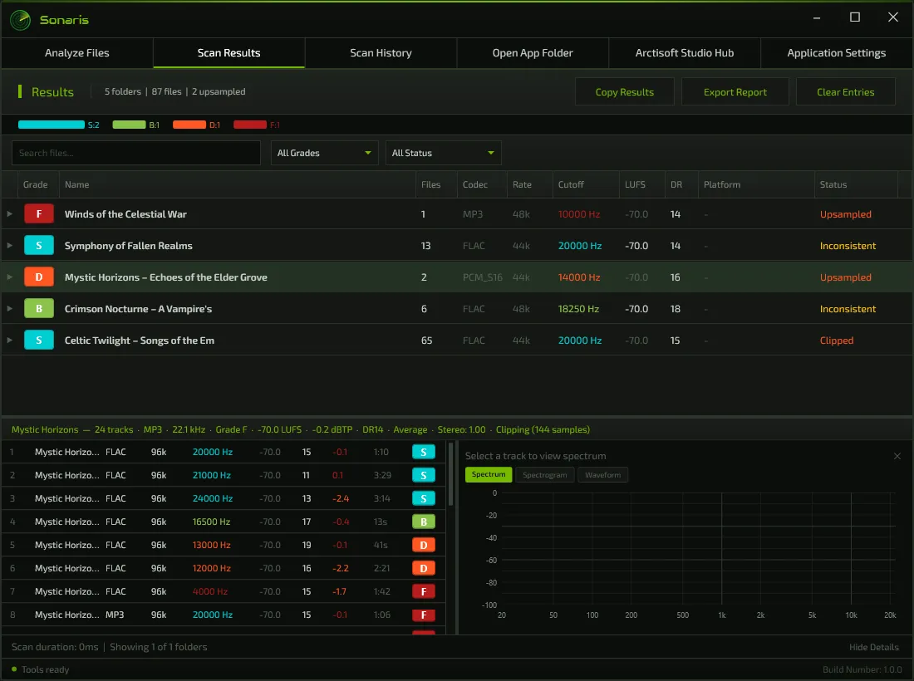914x681 pixels.
Task: Switch to the Waveform view
Action: click(x=602, y=475)
